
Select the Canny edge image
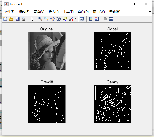click(113, 104)
